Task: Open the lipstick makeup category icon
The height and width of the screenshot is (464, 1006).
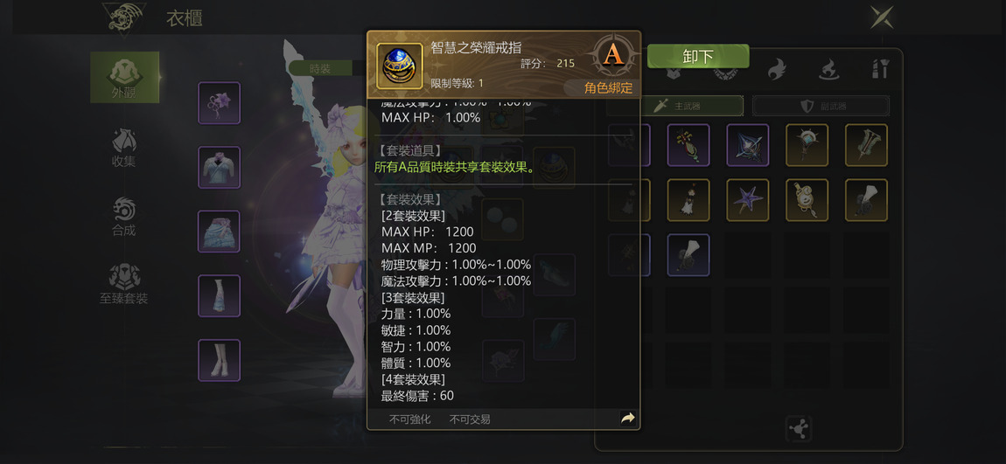Action: pyautogui.click(x=881, y=69)
